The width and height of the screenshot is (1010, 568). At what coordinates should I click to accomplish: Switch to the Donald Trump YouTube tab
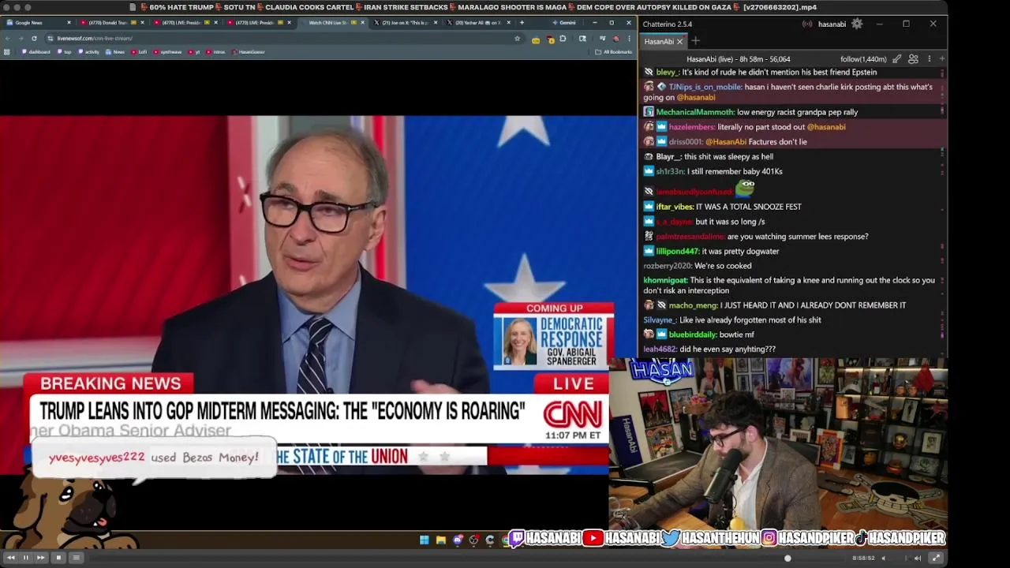point(111,23)
